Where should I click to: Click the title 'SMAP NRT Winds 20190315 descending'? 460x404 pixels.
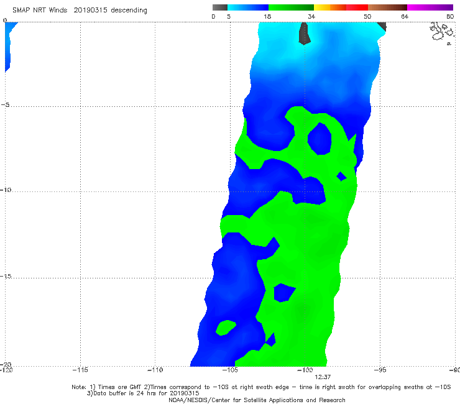coord(80,11)
